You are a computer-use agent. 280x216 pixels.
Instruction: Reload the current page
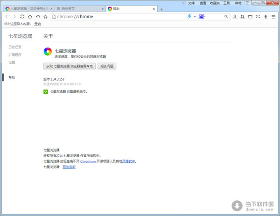point(22,17)
